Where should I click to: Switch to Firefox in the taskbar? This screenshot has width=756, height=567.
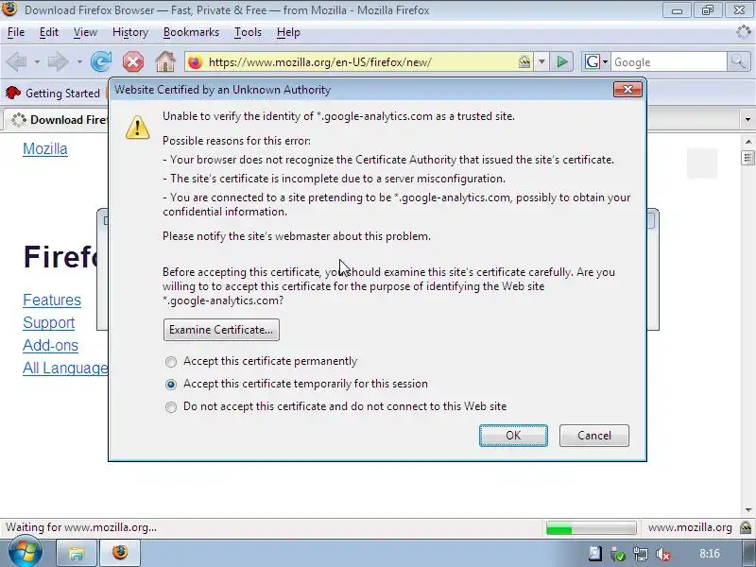point(120,553)
